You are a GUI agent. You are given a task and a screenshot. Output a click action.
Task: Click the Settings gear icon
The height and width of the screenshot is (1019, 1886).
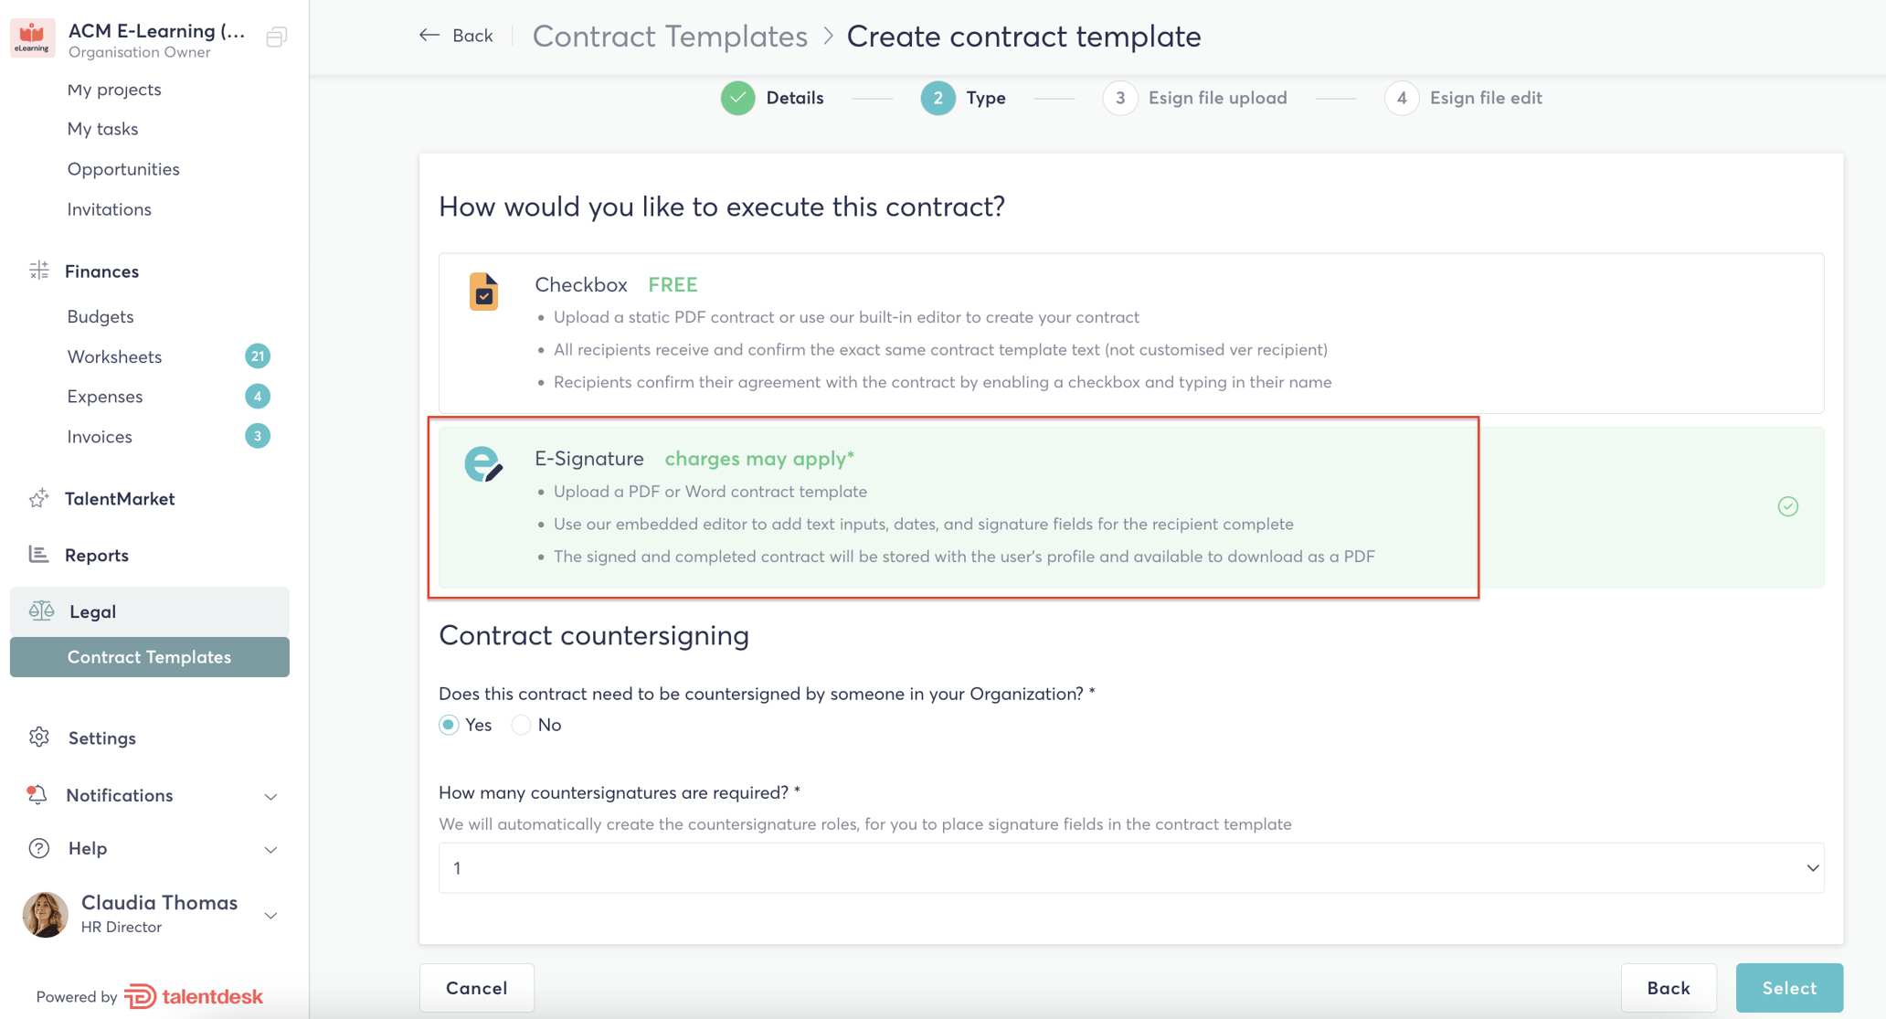(38, 737)
